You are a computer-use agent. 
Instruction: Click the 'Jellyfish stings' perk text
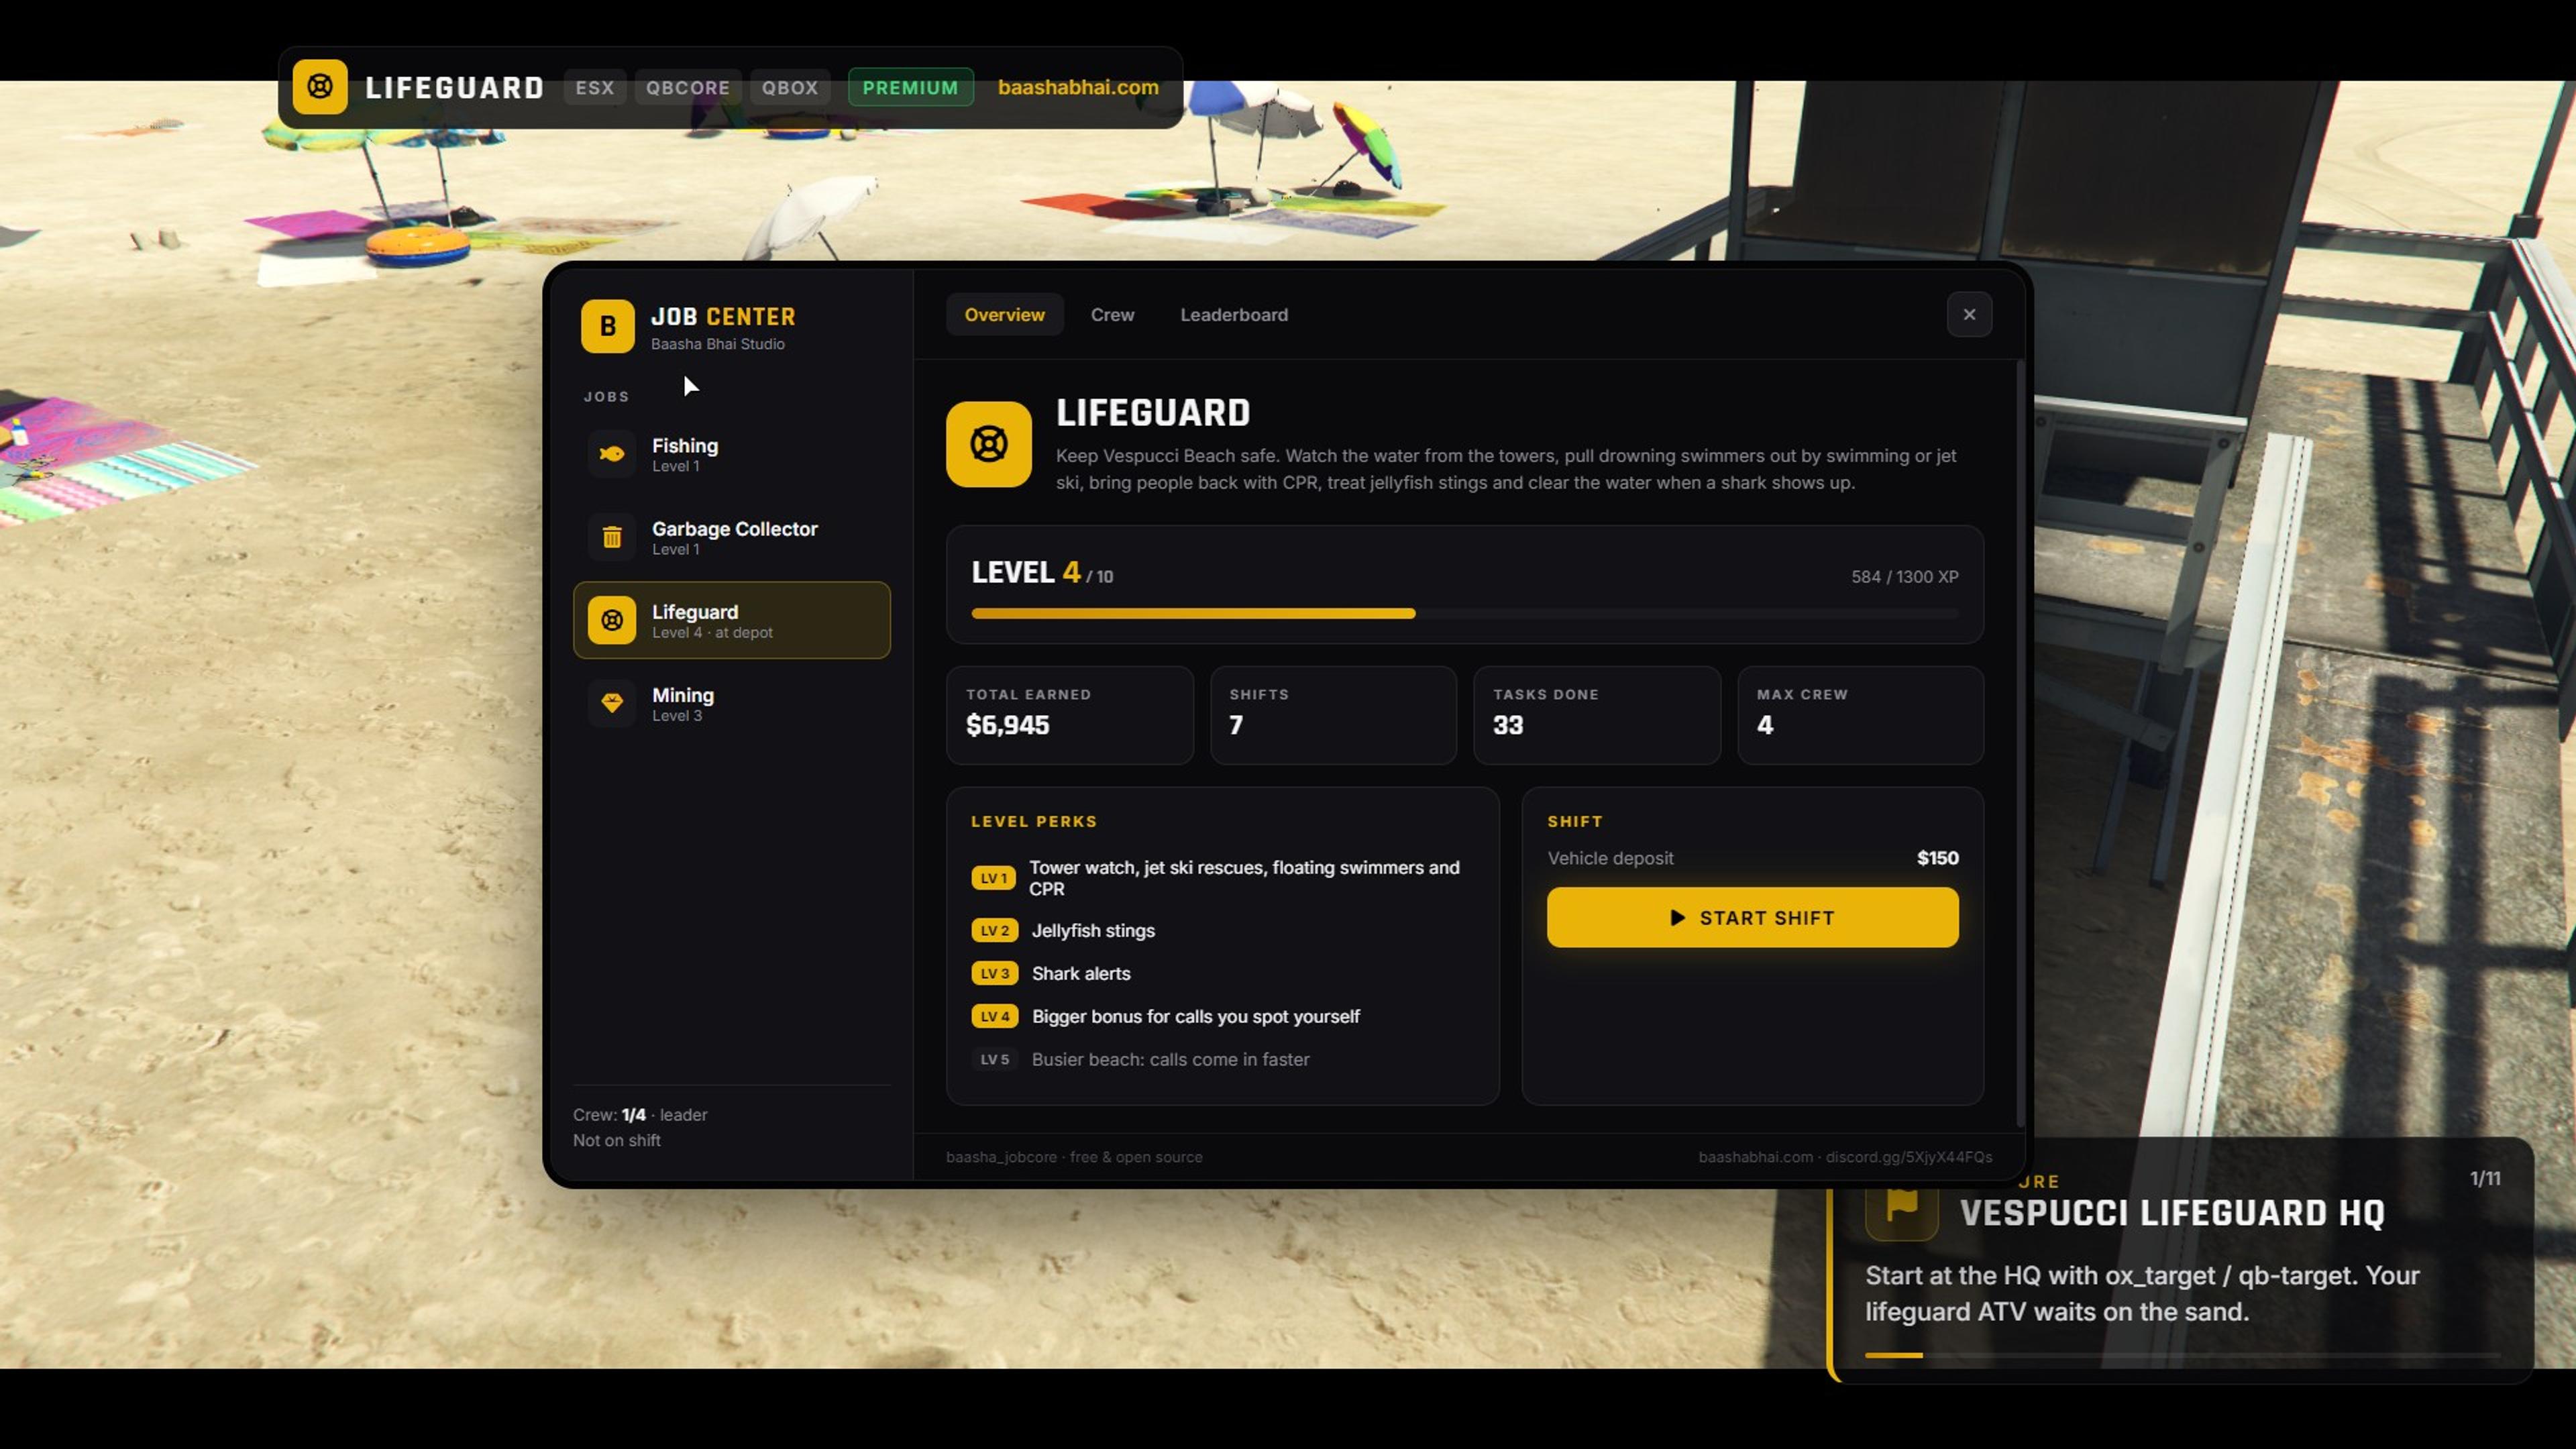click(x=1093, y=930)
